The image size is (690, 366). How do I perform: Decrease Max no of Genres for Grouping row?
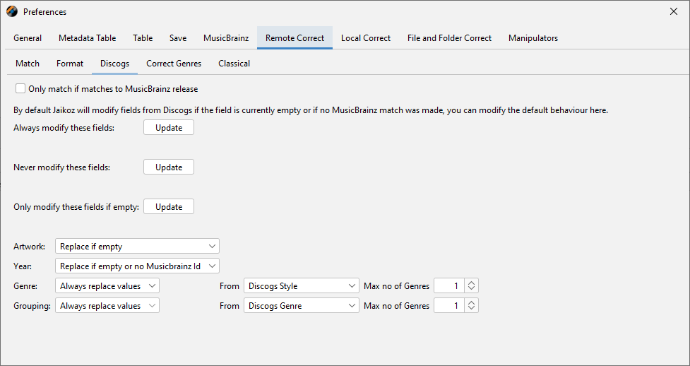pos(472,309)
